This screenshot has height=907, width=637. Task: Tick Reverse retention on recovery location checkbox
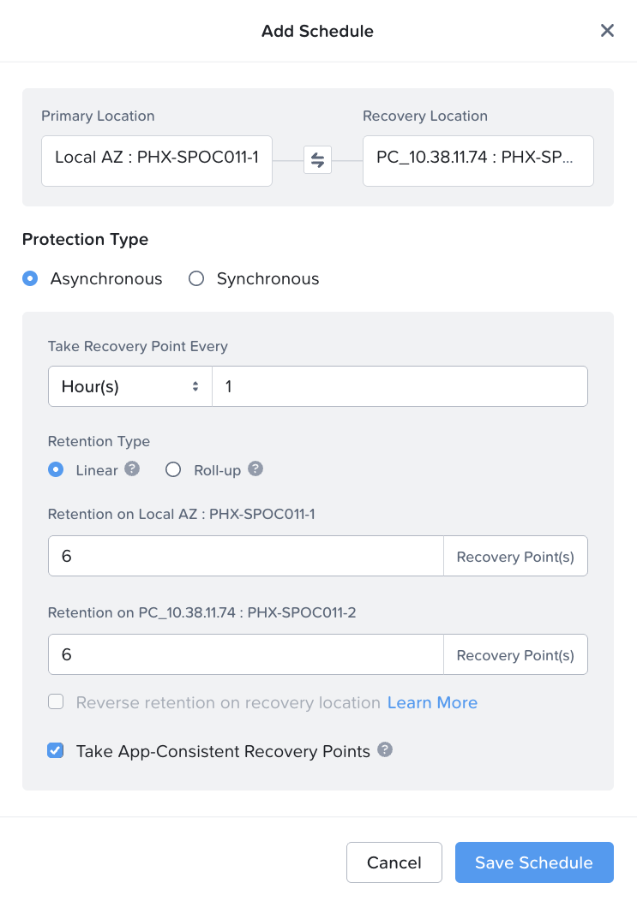56,702
